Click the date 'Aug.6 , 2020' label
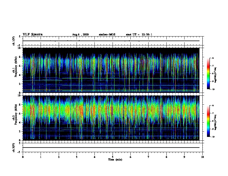The height and width of the screenshot is (176, 228). pos(80,35)
